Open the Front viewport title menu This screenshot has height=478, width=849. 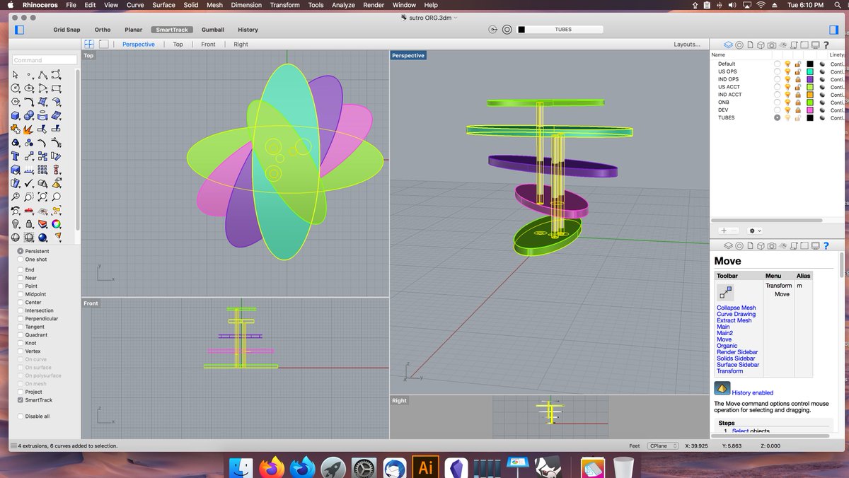tap(91, 303)
